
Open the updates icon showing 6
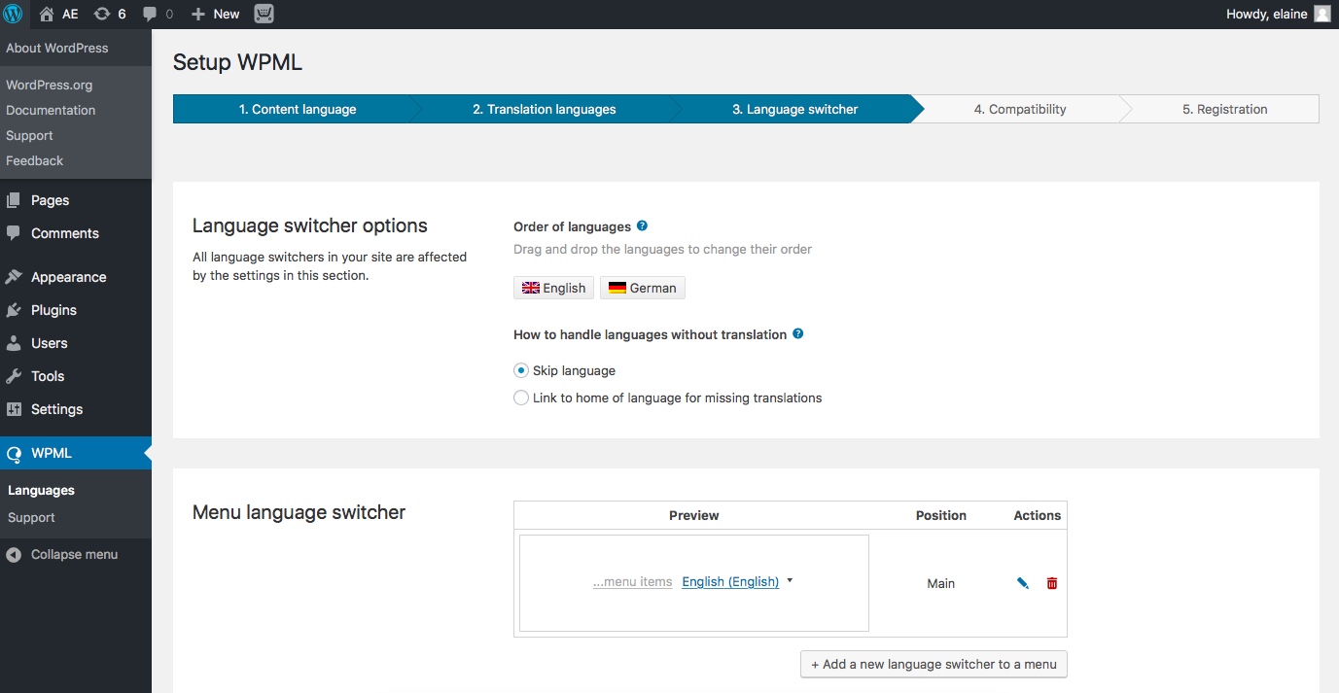(x=102, y=14)
